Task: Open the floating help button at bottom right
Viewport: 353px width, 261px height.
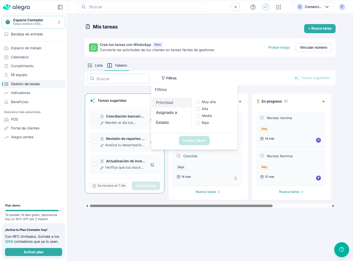Action: 341,249
